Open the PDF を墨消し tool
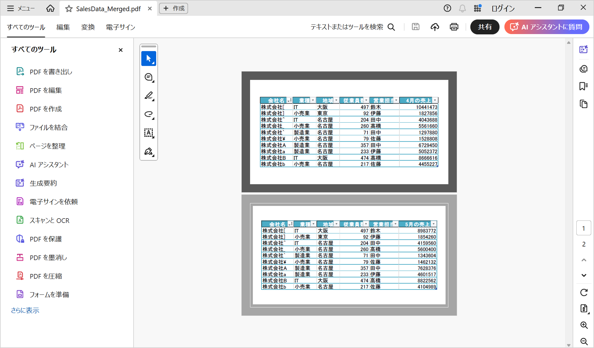 [x=48, y=258]
